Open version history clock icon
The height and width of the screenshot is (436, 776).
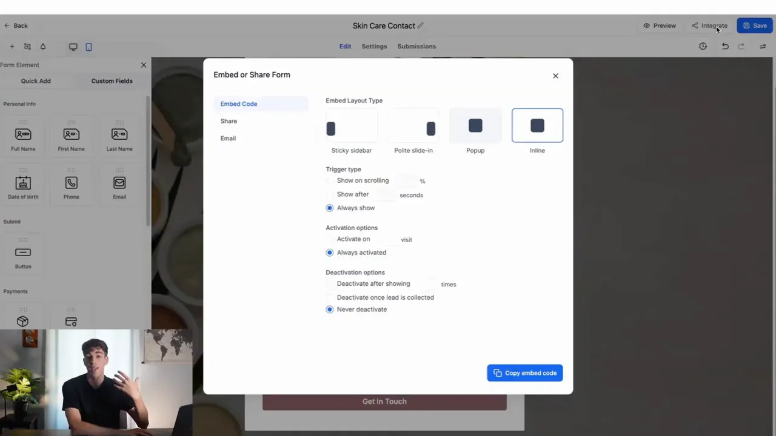point(703,46)
